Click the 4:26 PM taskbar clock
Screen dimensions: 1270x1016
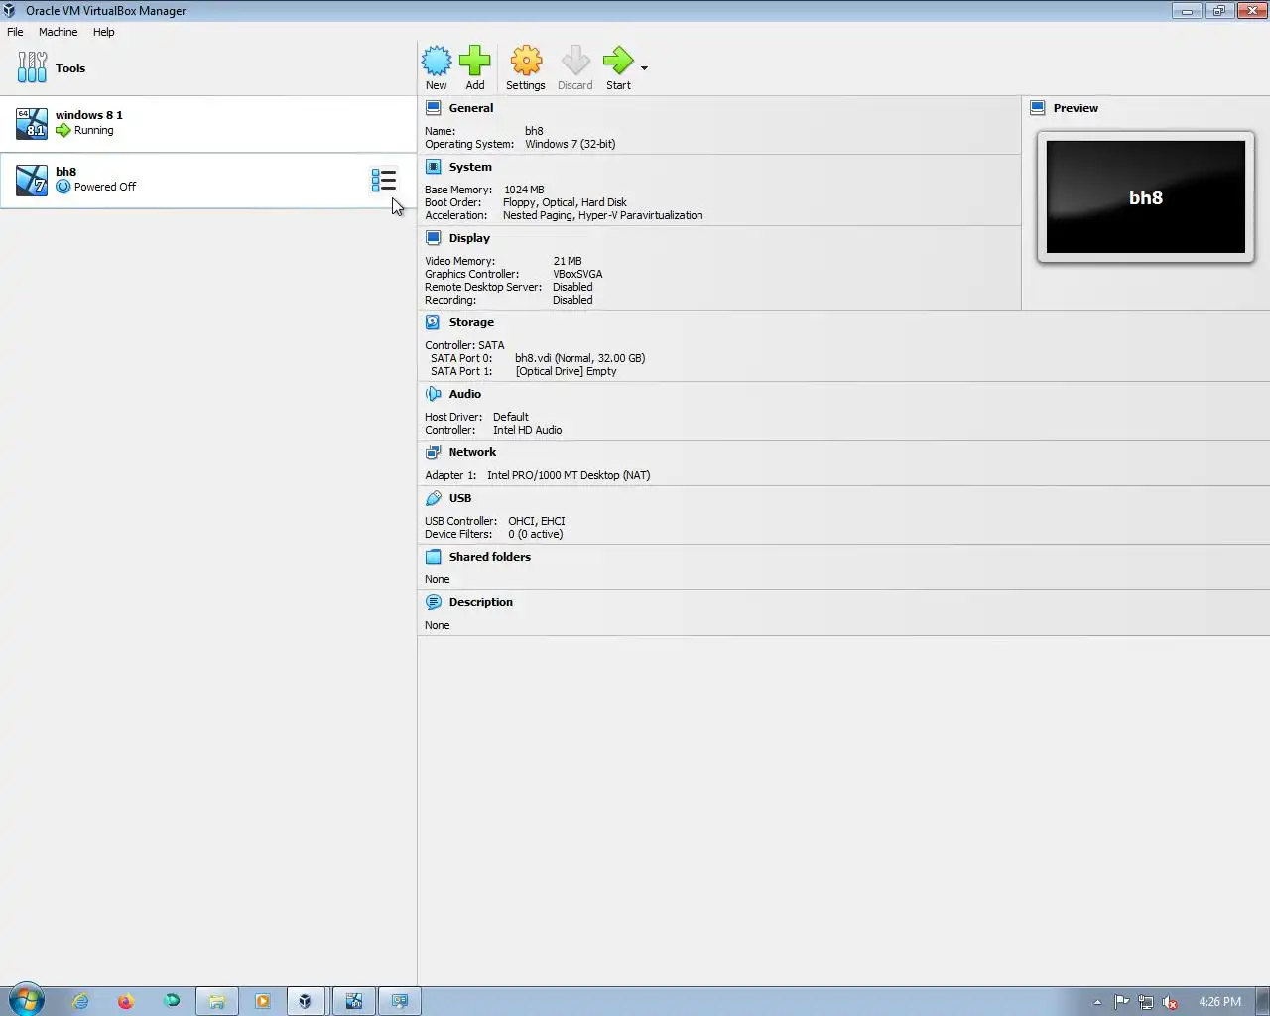pos(1219,1002)
